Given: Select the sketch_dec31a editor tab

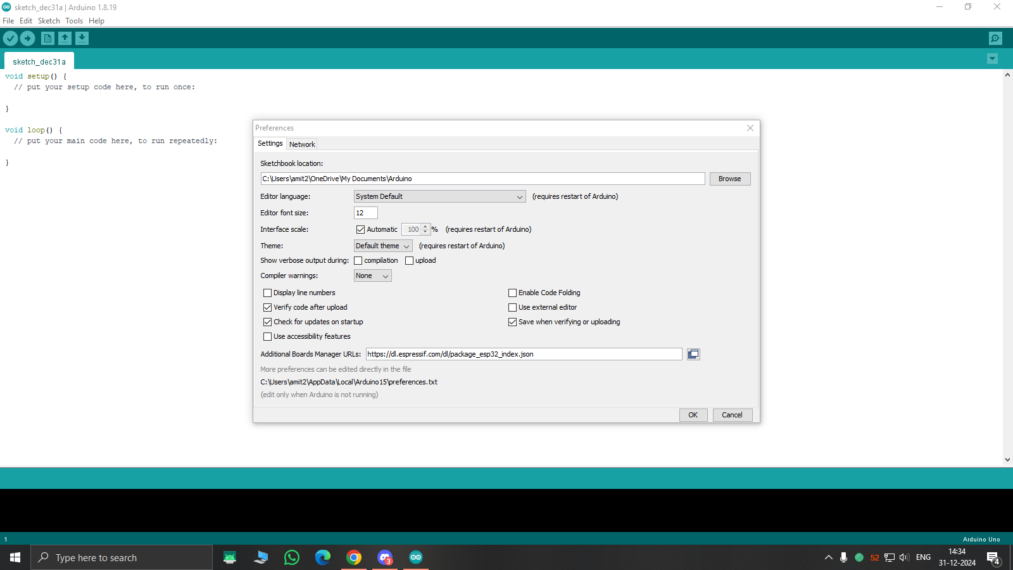Looking at the screenshot, I should pos(39,61).
